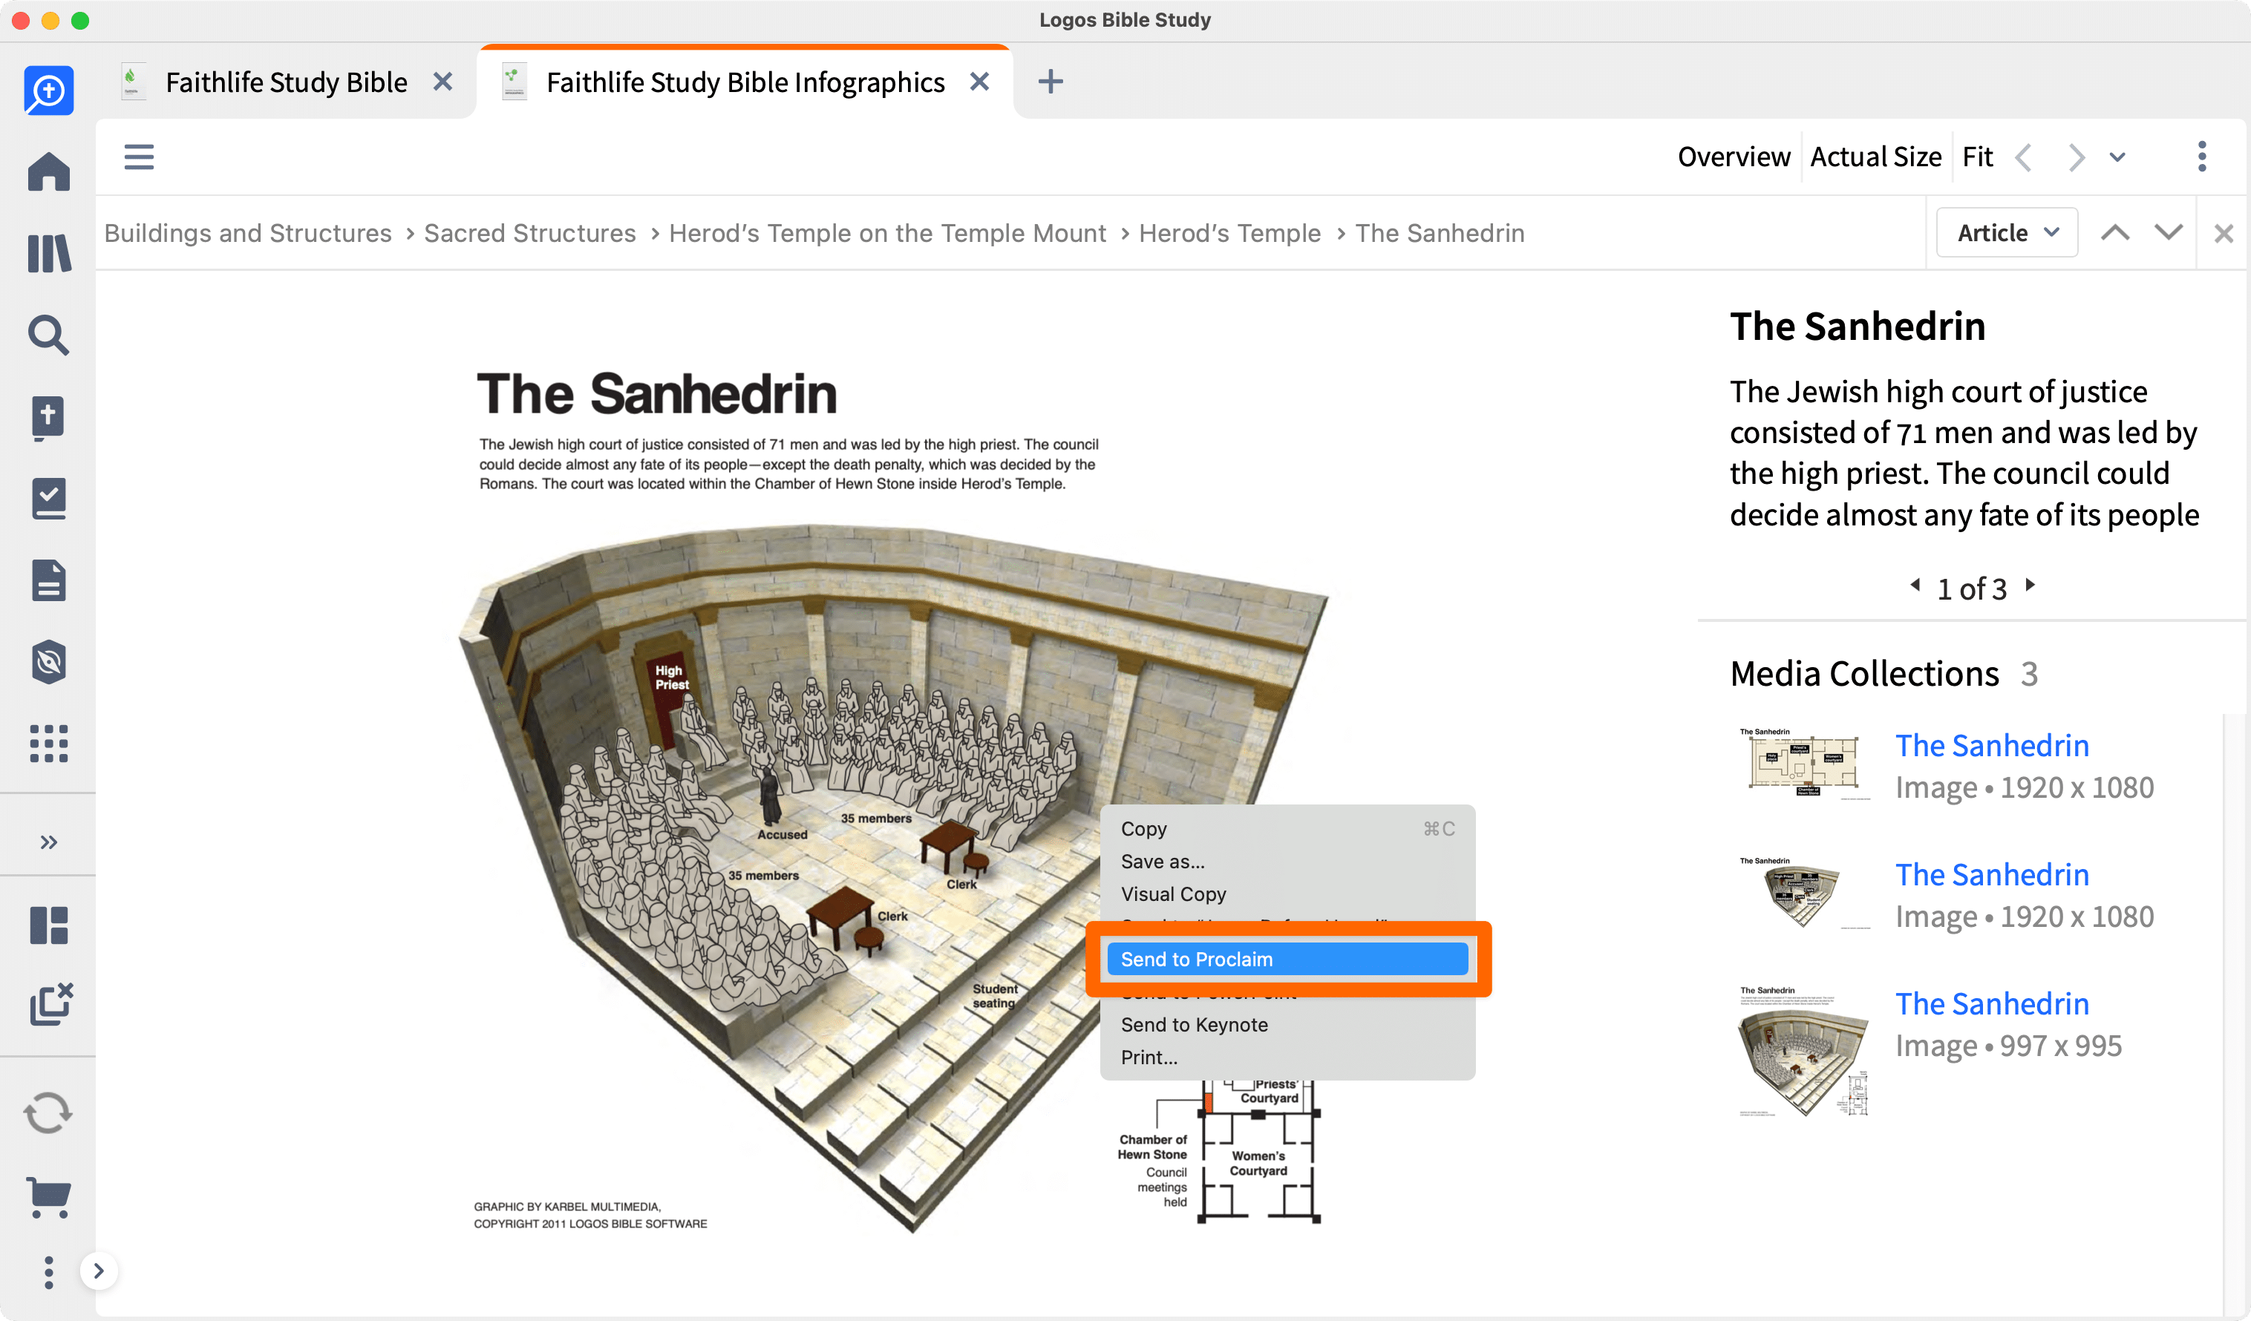The image size is (2251, 1321).
Task: Go forward with right arrow in toolbar
Action: point(2076,157)
